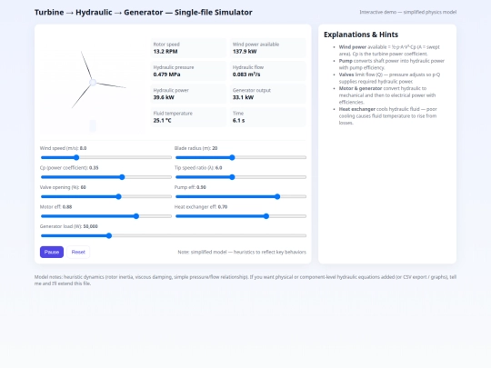The image size is (491, 368).
Task: Click the Hydraulic pressure readout card
Action: click(188, 71)
